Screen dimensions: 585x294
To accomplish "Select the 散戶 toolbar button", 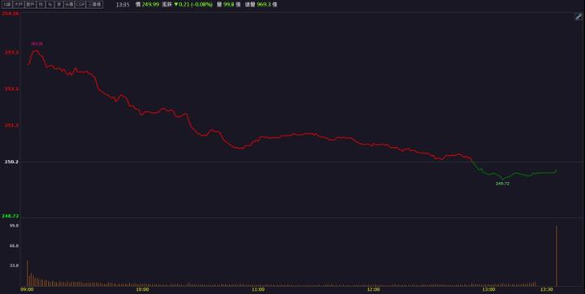I will click(30, 5).
